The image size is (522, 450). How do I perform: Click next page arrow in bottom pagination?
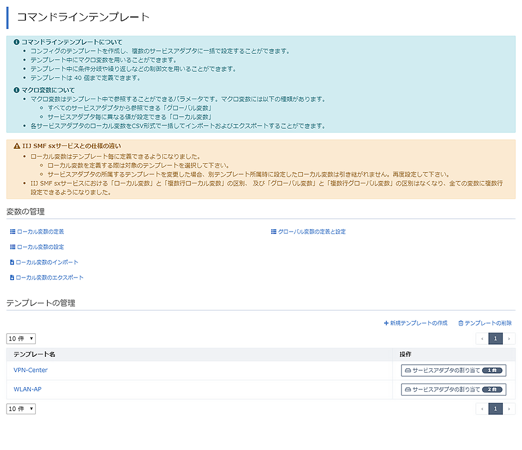tap(509, 409)
